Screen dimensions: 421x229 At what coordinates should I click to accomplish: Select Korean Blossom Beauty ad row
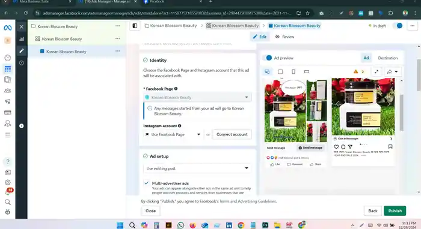[76, 52]
